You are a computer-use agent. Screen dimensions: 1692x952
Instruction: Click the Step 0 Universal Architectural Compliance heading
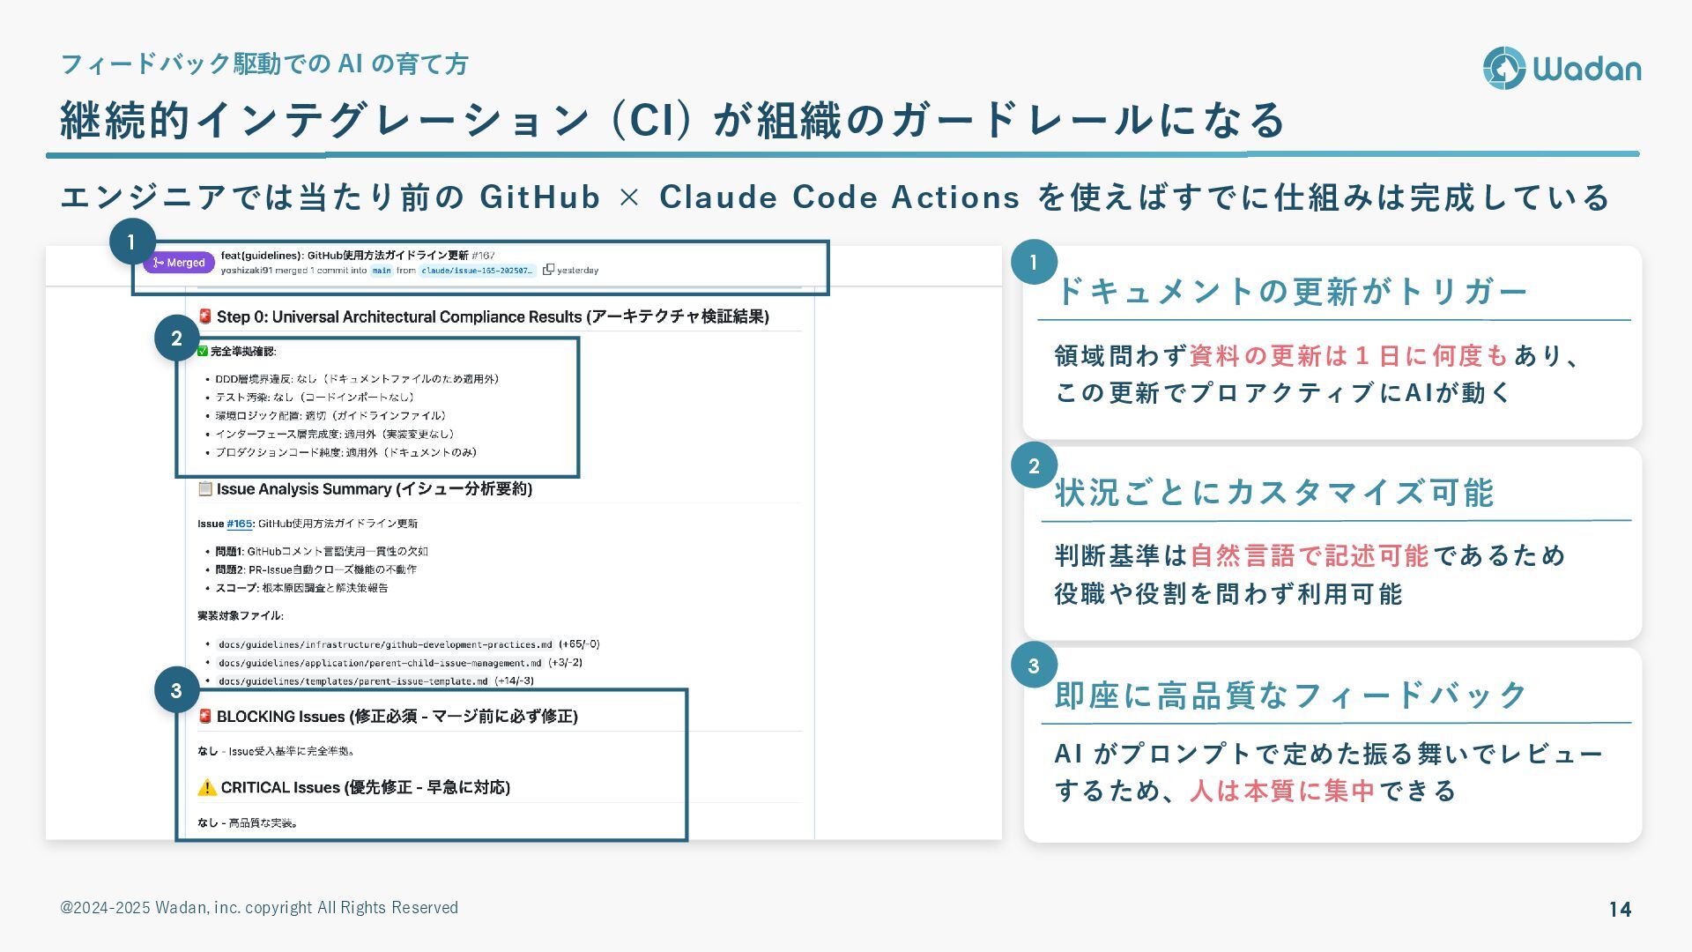point(493,316)
